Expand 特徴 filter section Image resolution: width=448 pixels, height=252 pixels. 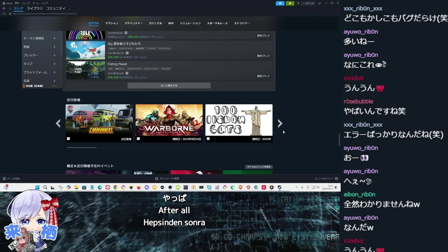coord(40,47)
